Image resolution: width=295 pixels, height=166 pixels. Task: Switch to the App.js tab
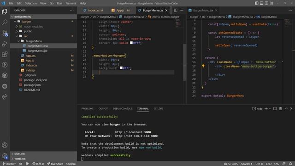(x=120, y=10)
